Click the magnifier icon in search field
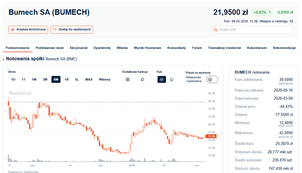This screenshot has width=302, height=173. pyautogui.click(x=216, y=30)
